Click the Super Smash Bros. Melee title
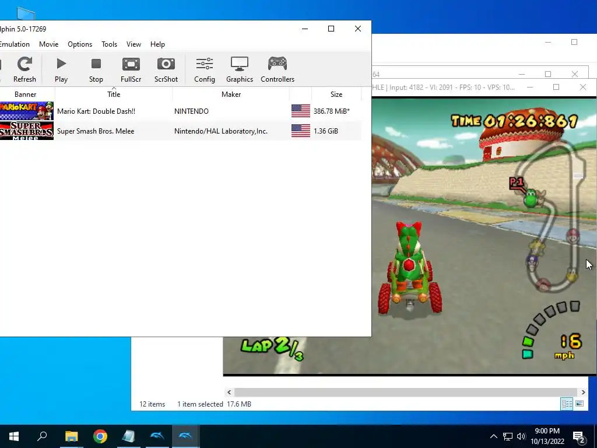Image resolution: width=597 pixels, height=448 pixels. pos(96,131)
